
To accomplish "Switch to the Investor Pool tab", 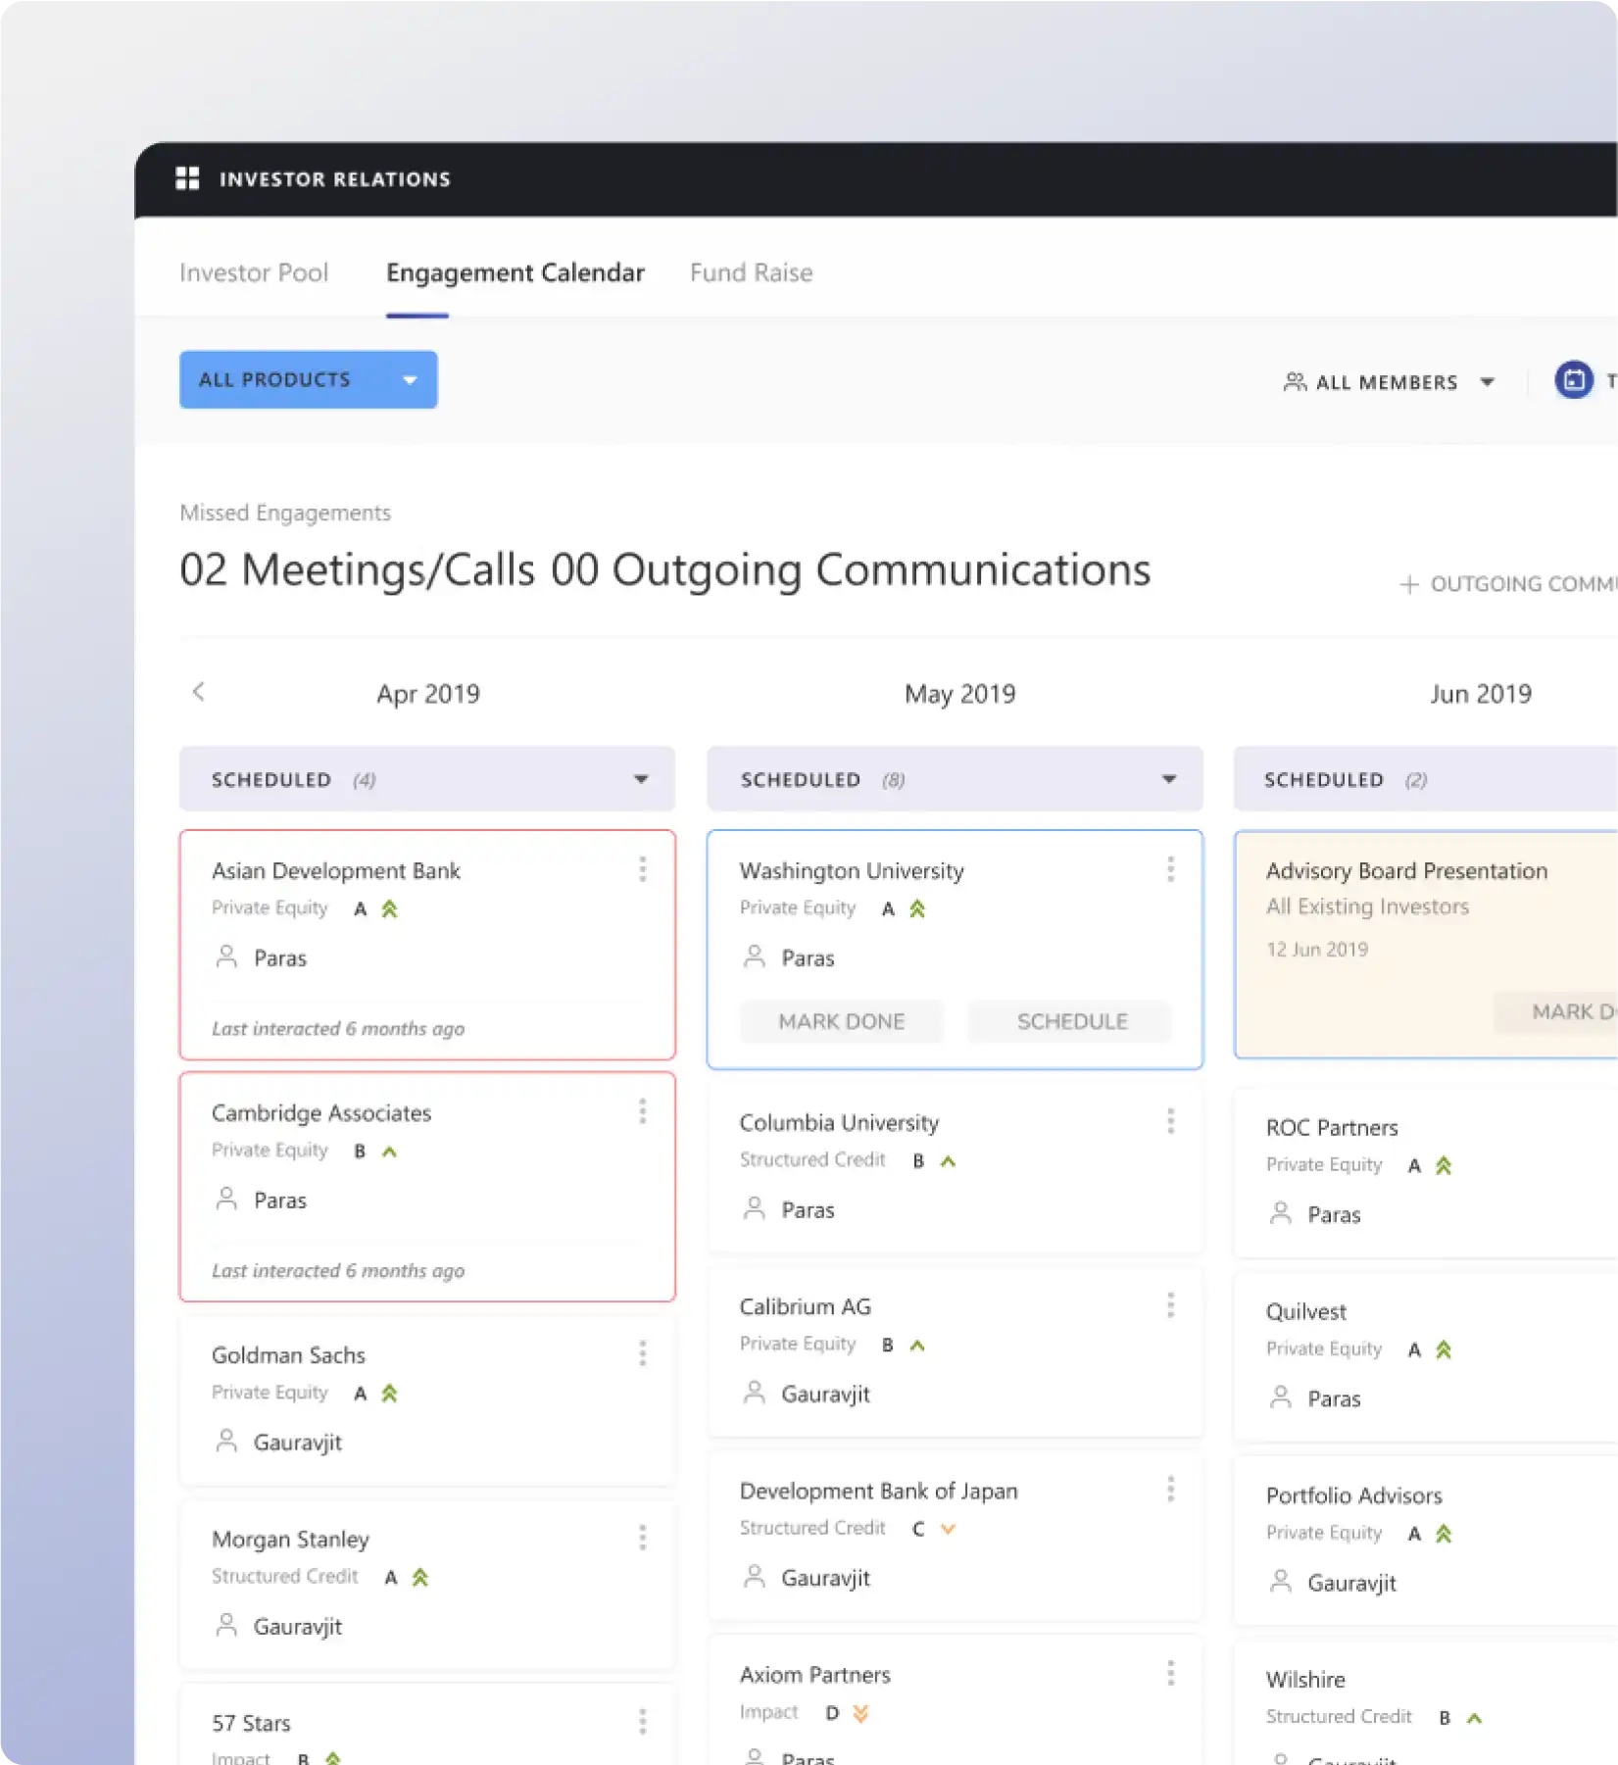I will (x=254, y=272).
